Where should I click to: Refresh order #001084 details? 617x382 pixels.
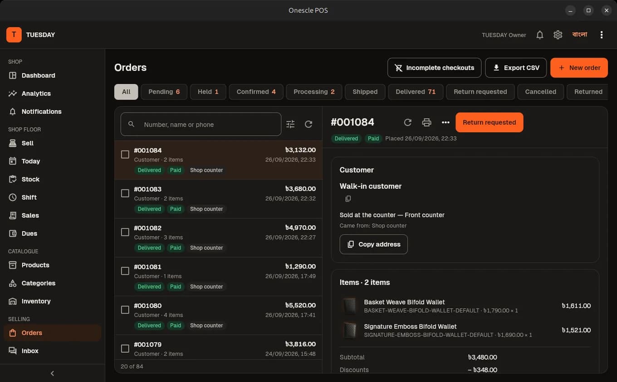[408, 122]
